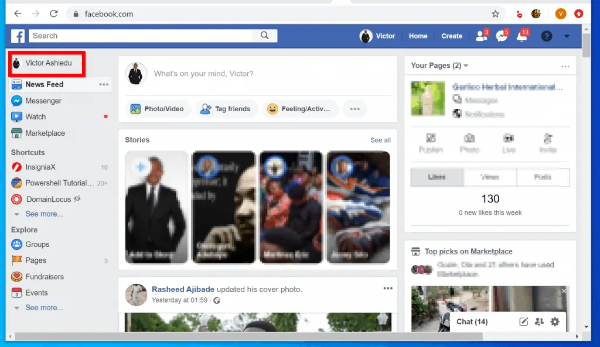
Task: Select the Likes tab in page insights
Action: (x=437, y=177)
